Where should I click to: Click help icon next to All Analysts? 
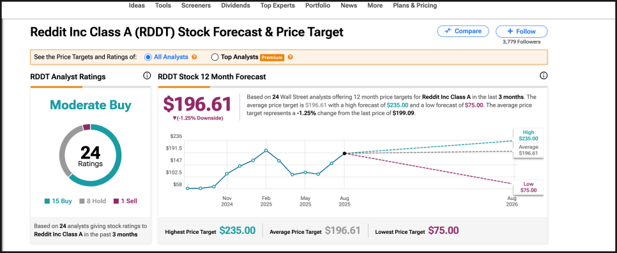194,57
